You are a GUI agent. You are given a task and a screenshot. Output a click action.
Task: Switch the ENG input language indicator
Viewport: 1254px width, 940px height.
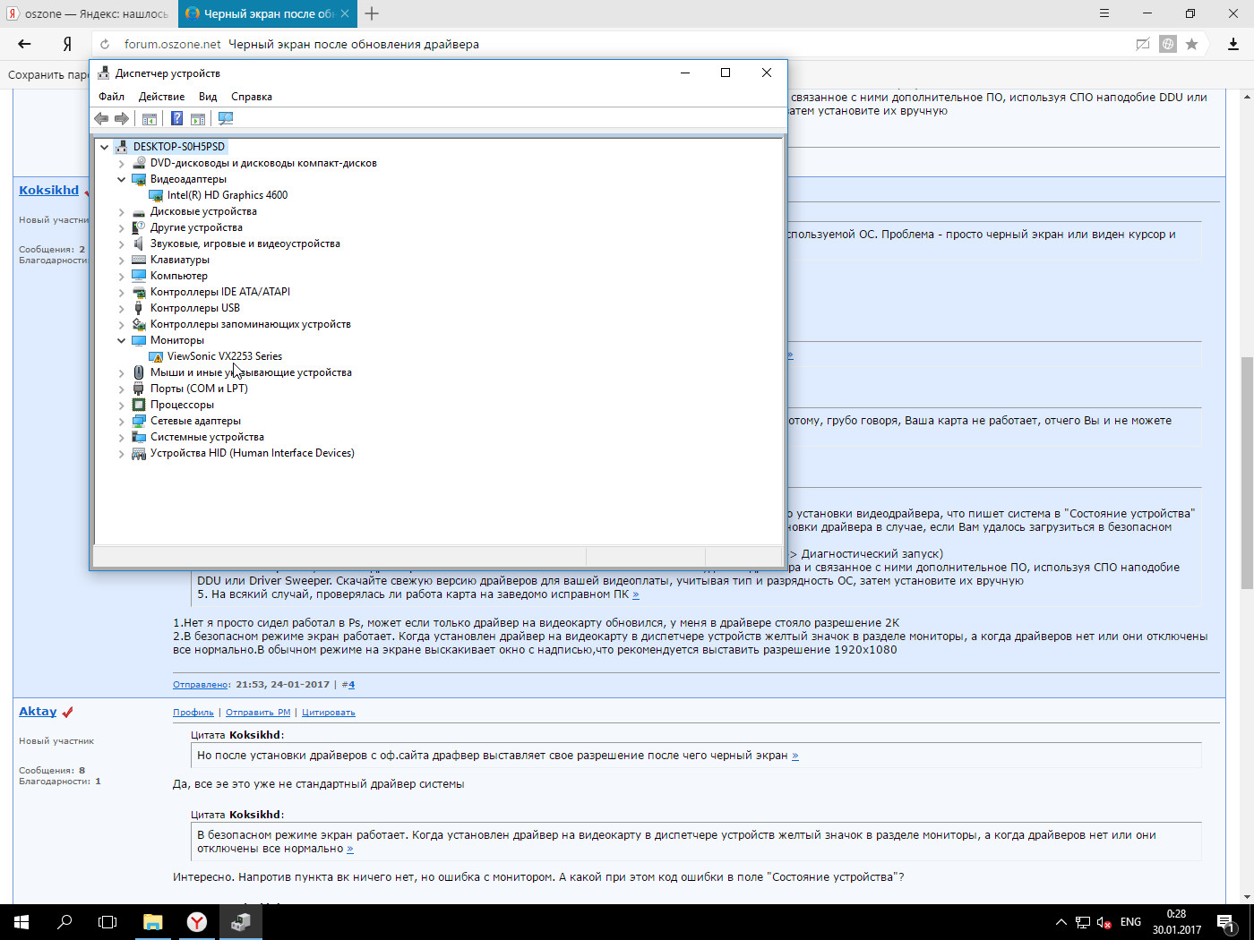coord(1130,922)
